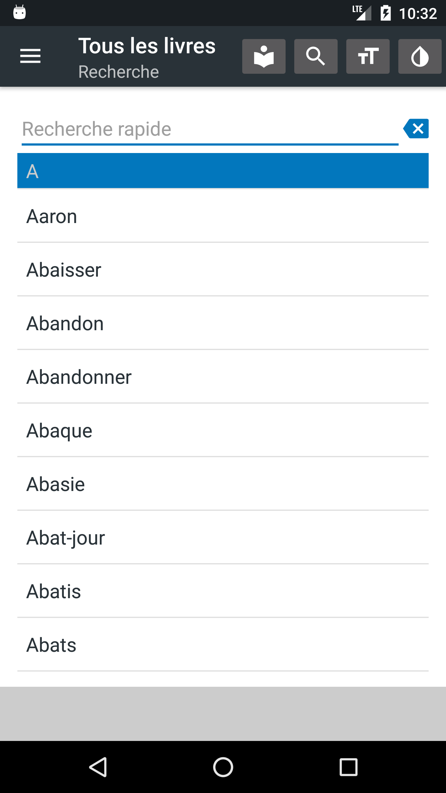Open the hamburger navigation menu

click(x=30, y=56)
